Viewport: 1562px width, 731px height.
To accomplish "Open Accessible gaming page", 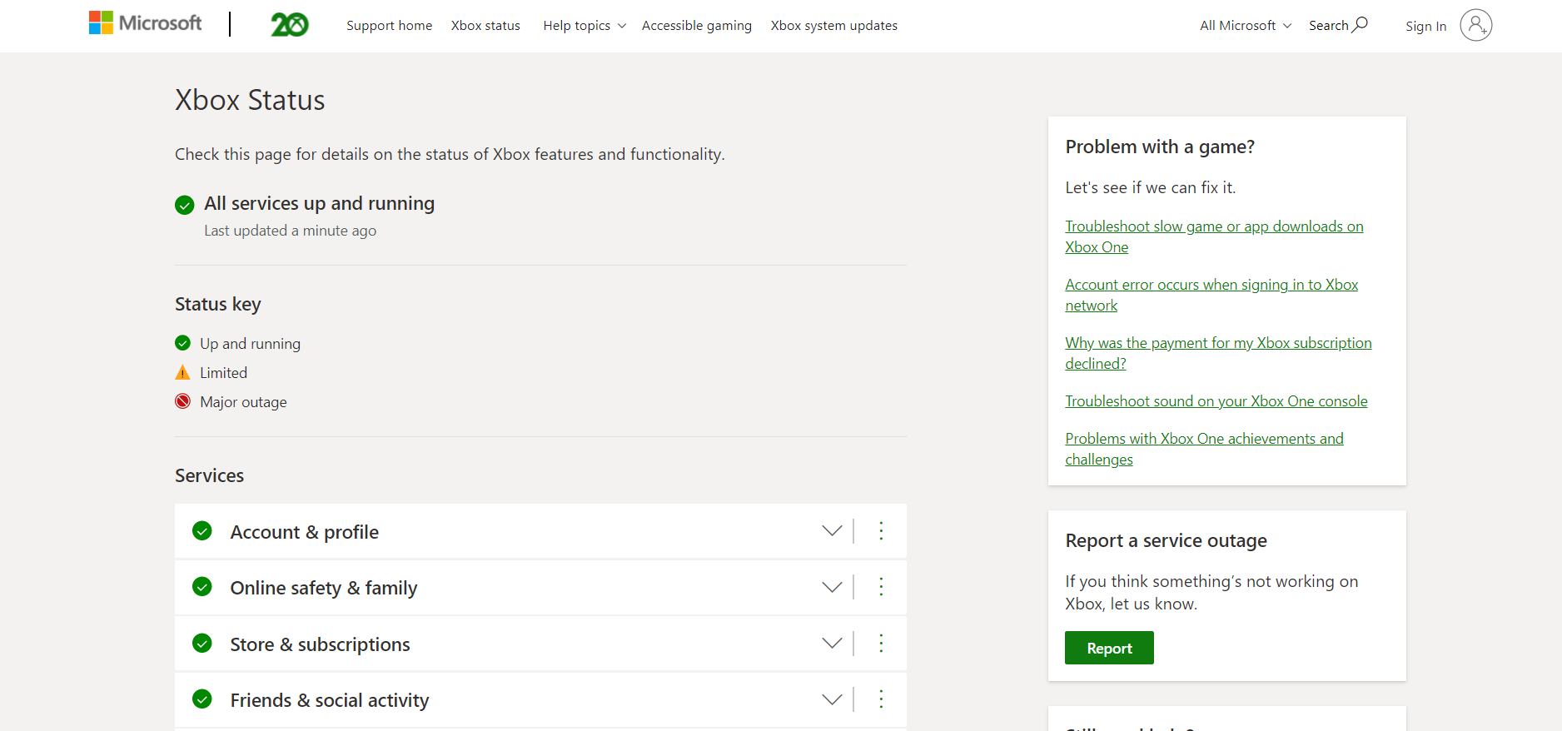I will [697, 26].
